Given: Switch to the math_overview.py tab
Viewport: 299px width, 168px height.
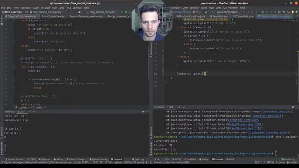Looking at the screenshot, I should (53, 16).
